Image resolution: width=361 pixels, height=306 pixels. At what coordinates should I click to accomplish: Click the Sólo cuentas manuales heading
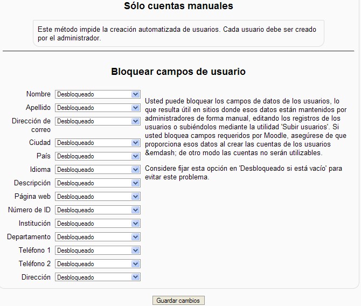178,6
